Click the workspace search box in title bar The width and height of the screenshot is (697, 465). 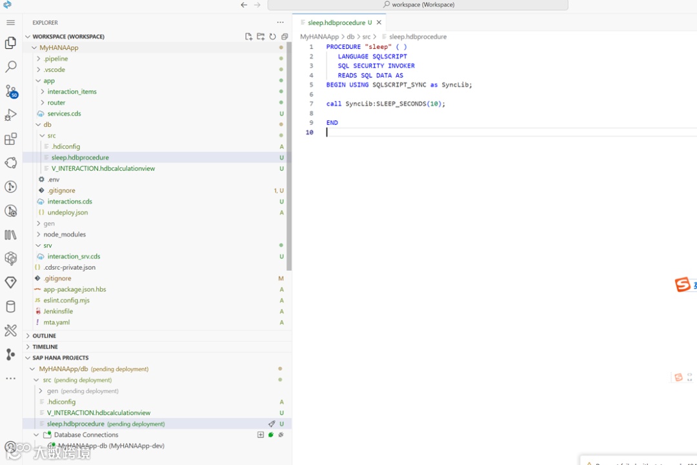click(418, 5)
